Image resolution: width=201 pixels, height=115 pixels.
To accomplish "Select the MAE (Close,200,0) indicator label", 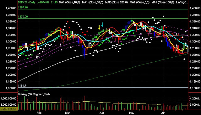I will click(x=117, y=2).
